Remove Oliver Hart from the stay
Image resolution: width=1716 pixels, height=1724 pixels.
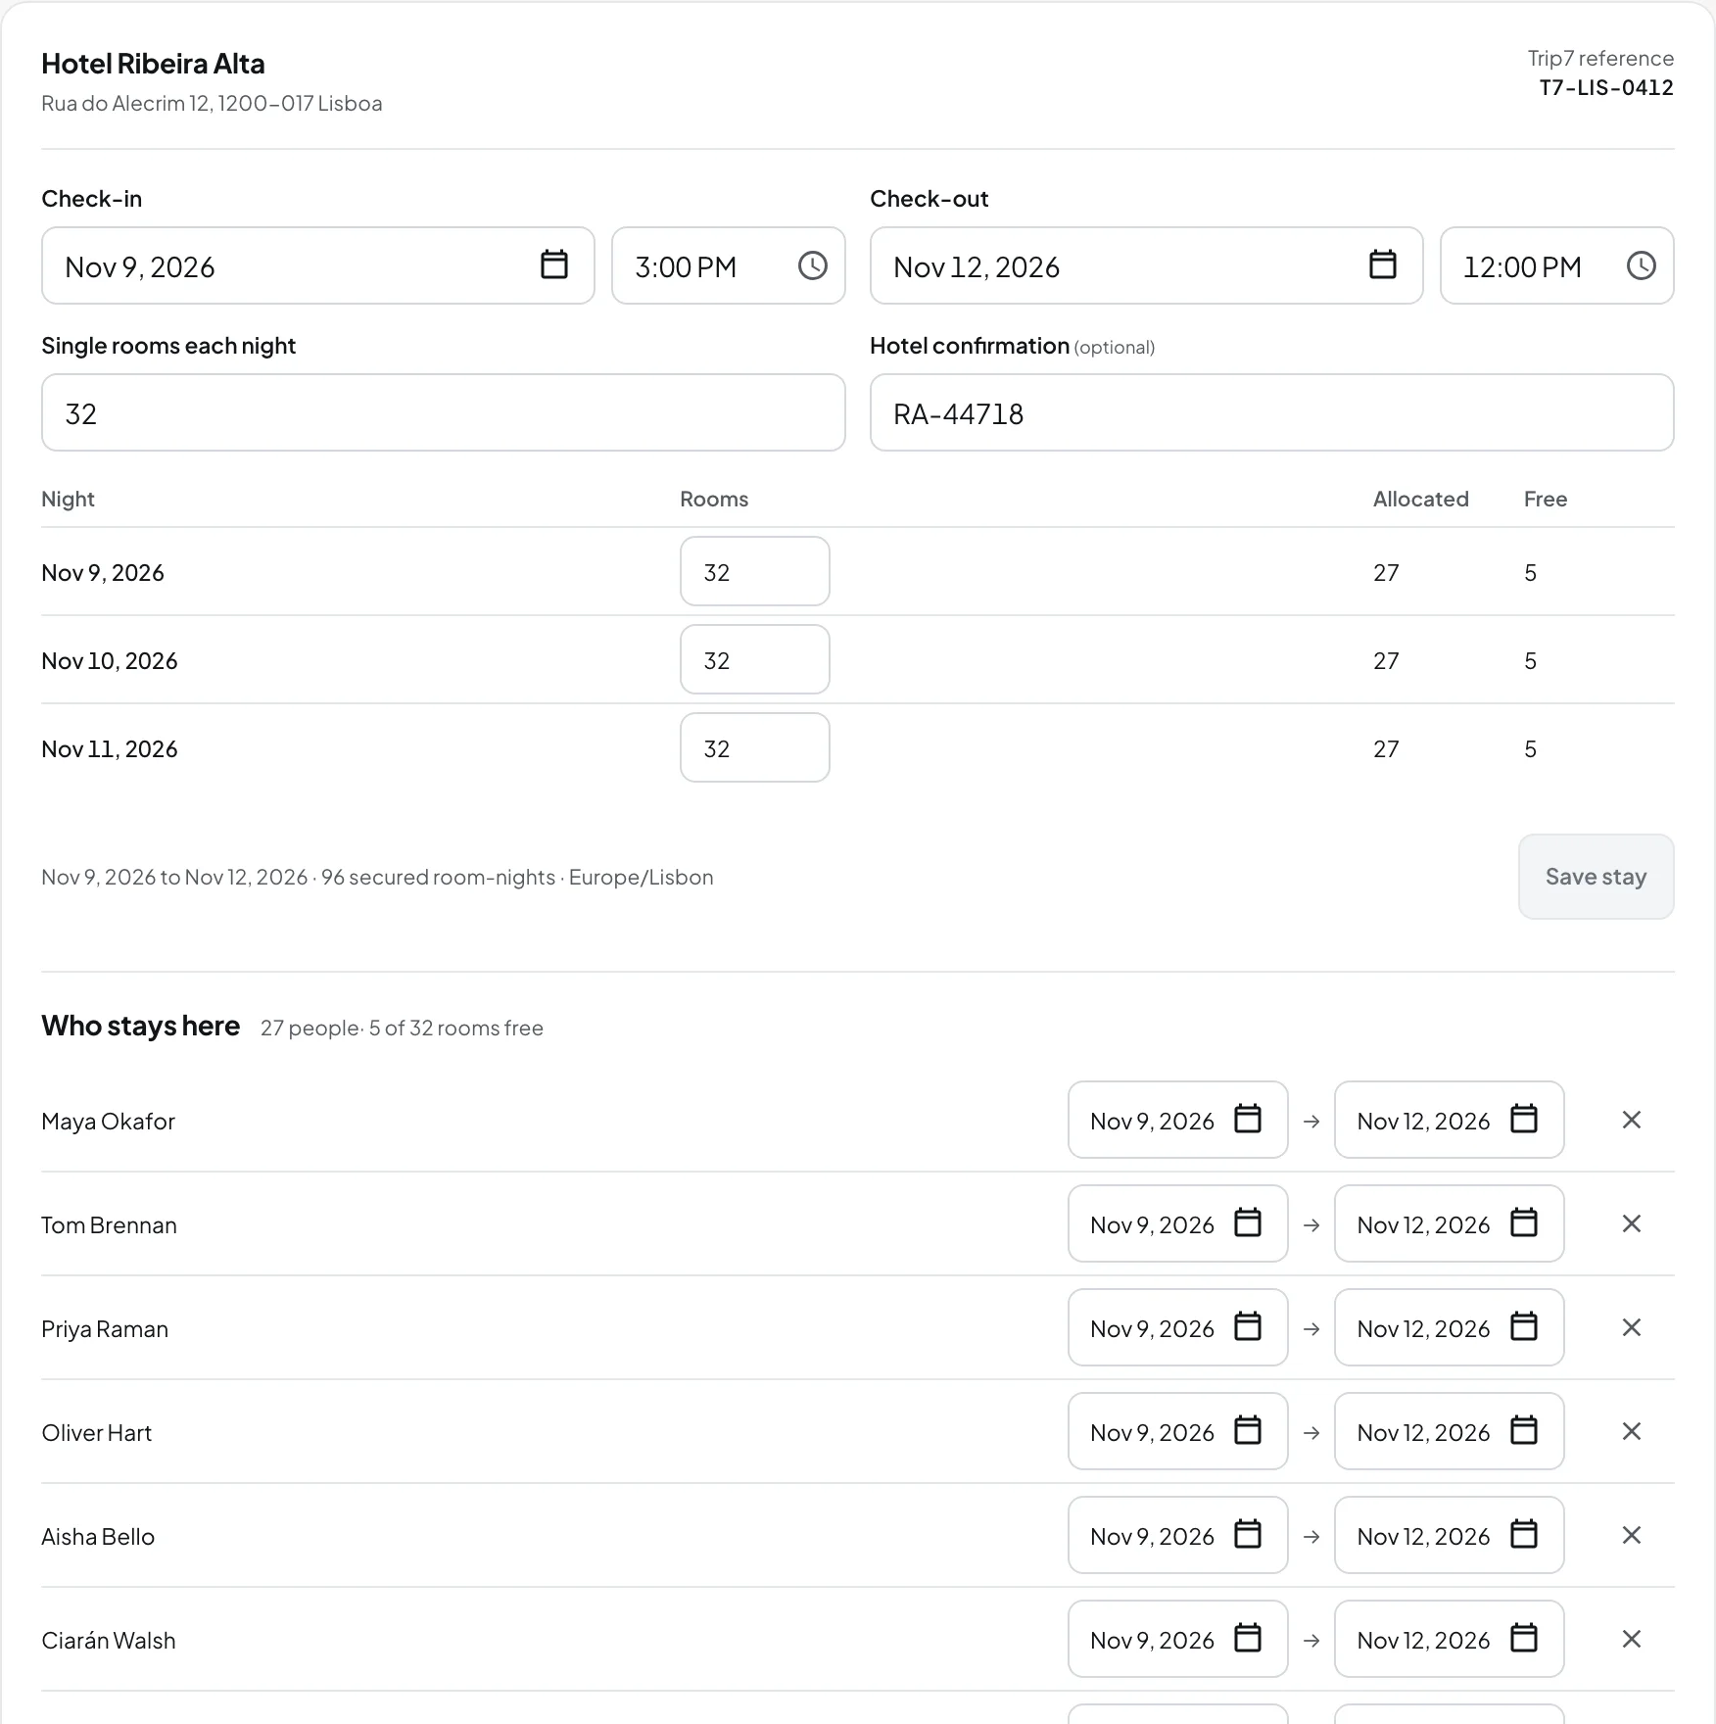(x=1632, y=1431)
